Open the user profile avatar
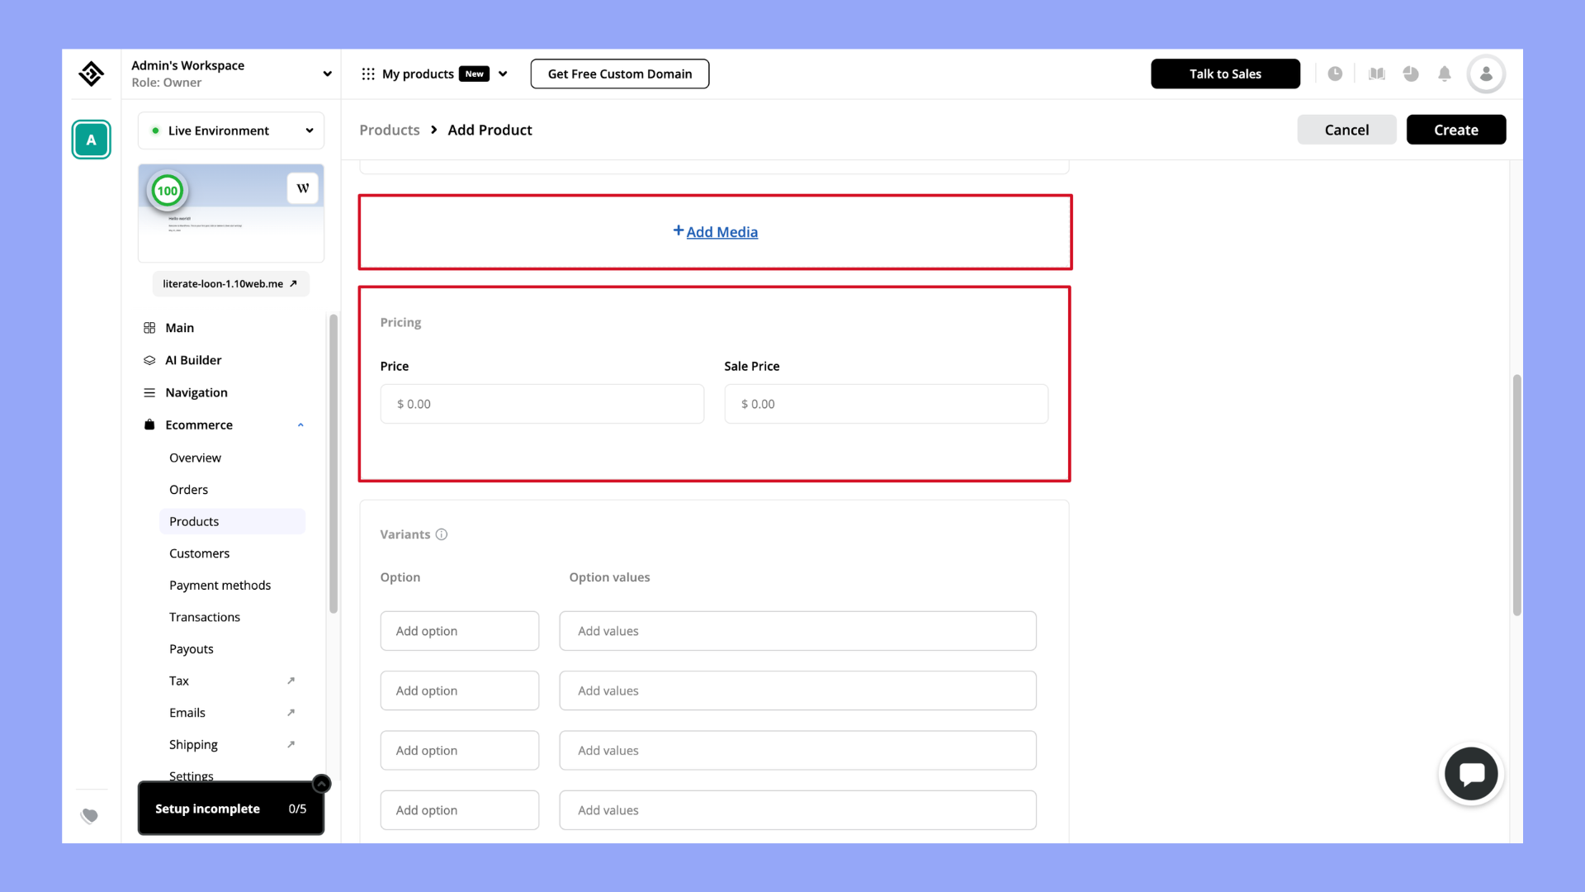Viewport: 1585px width, 892px height. 1485,74
